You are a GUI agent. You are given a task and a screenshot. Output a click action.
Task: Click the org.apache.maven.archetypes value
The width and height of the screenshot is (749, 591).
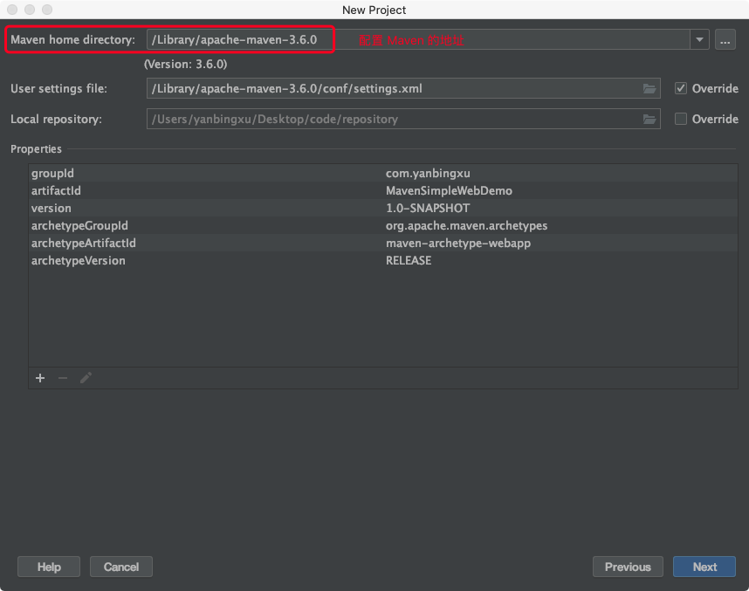[466, 225]
